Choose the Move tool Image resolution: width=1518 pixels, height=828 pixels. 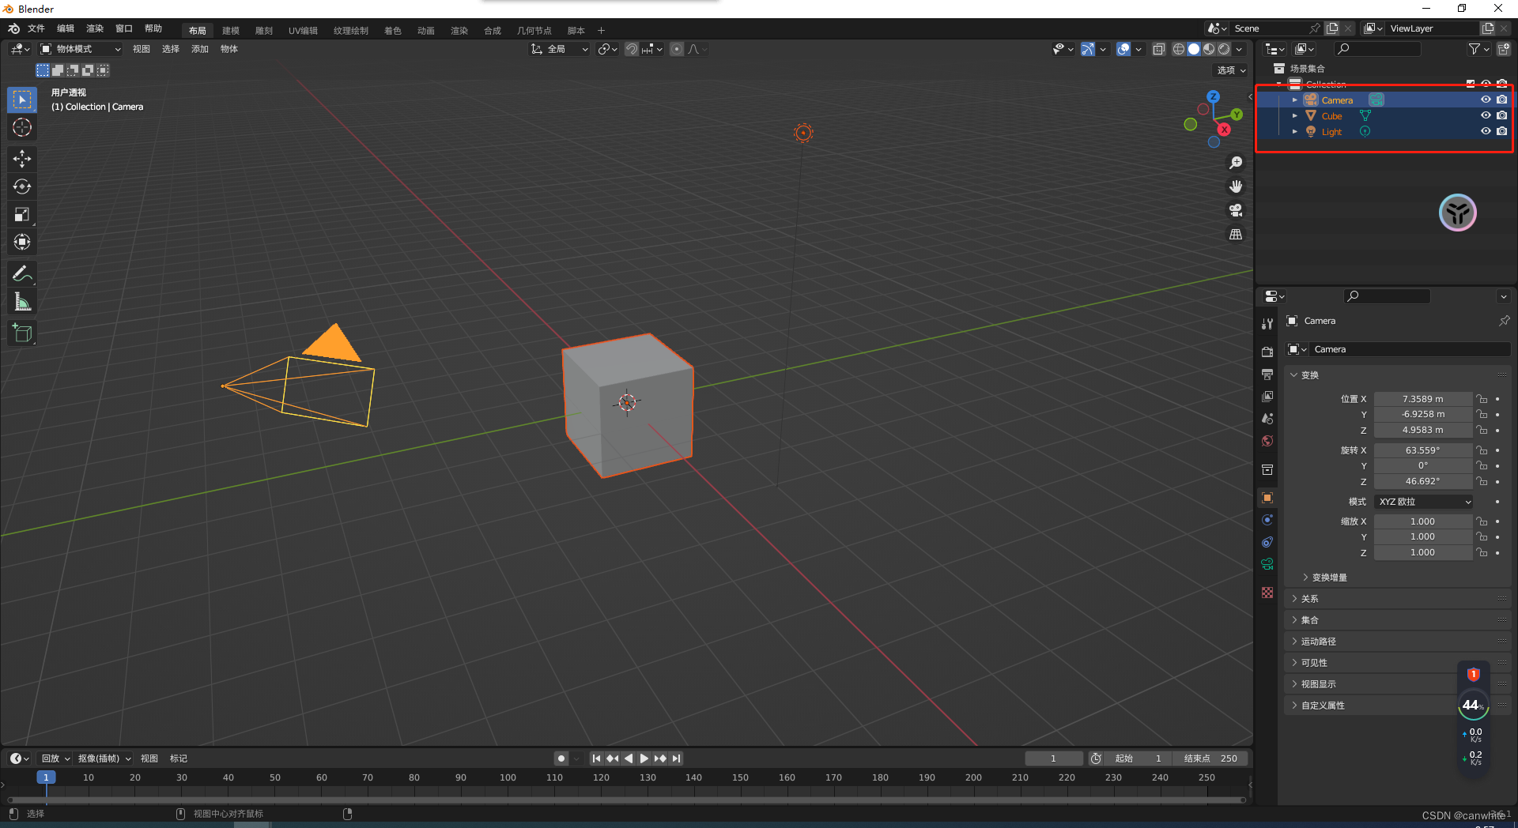click(22, 159)
